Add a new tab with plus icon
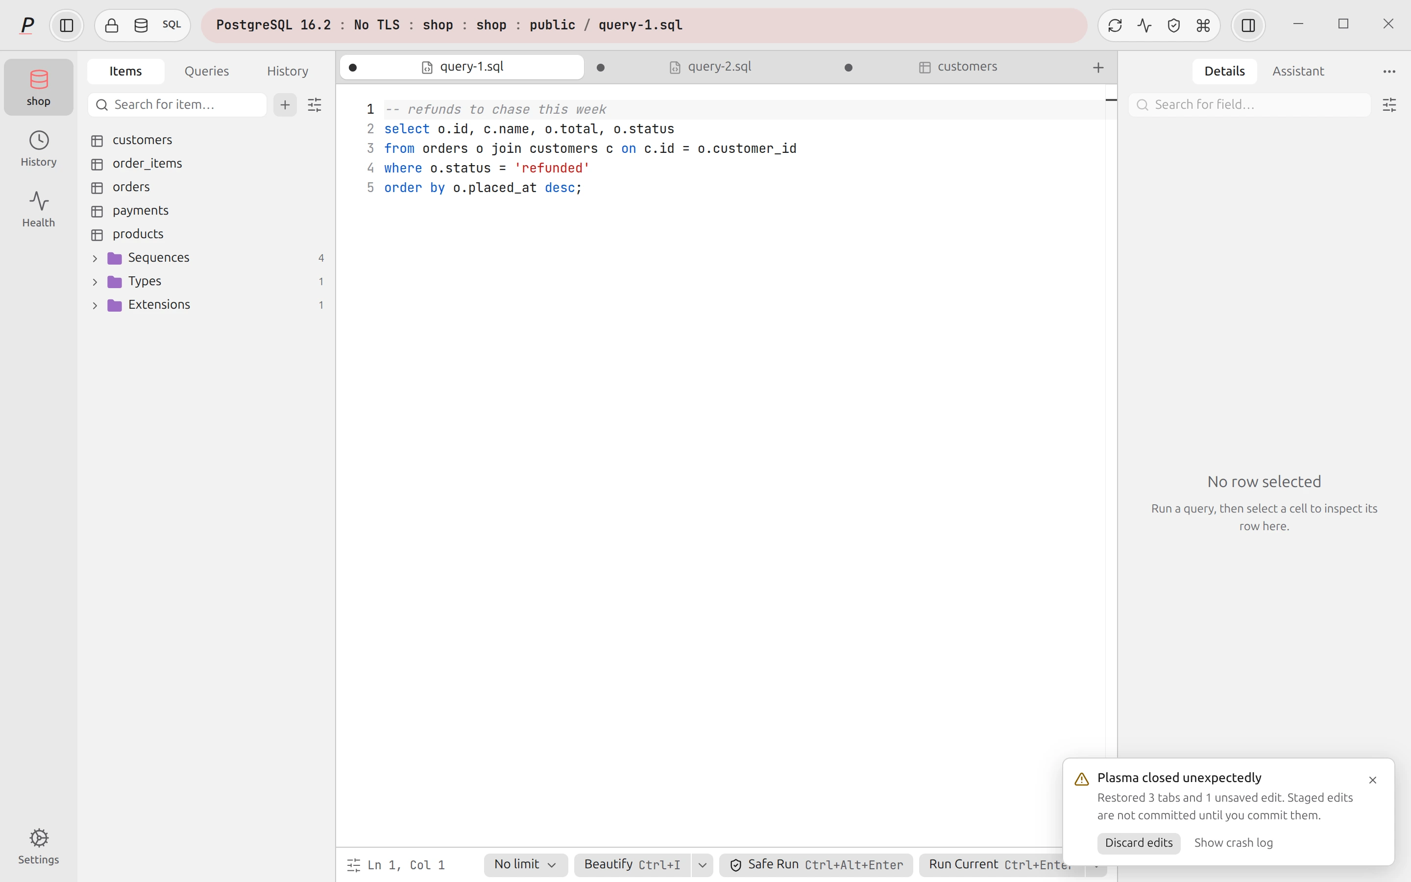 pos(1098,68)
